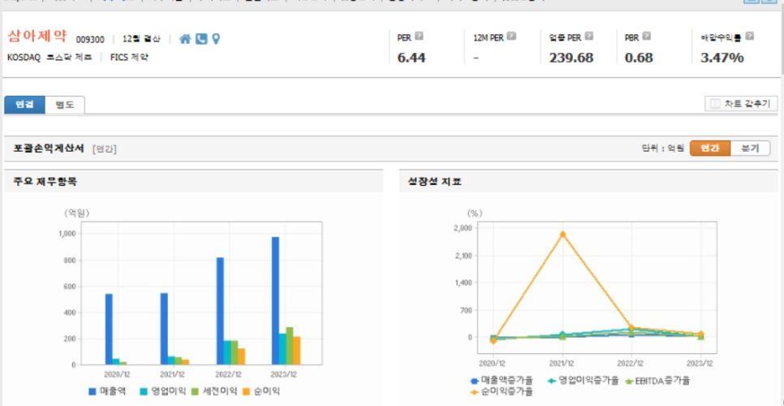Image resolution: width=784 pixels, height=406 pixels.
Task: Switch to the 연결 consolidated tab
Action: click(24, 105)
